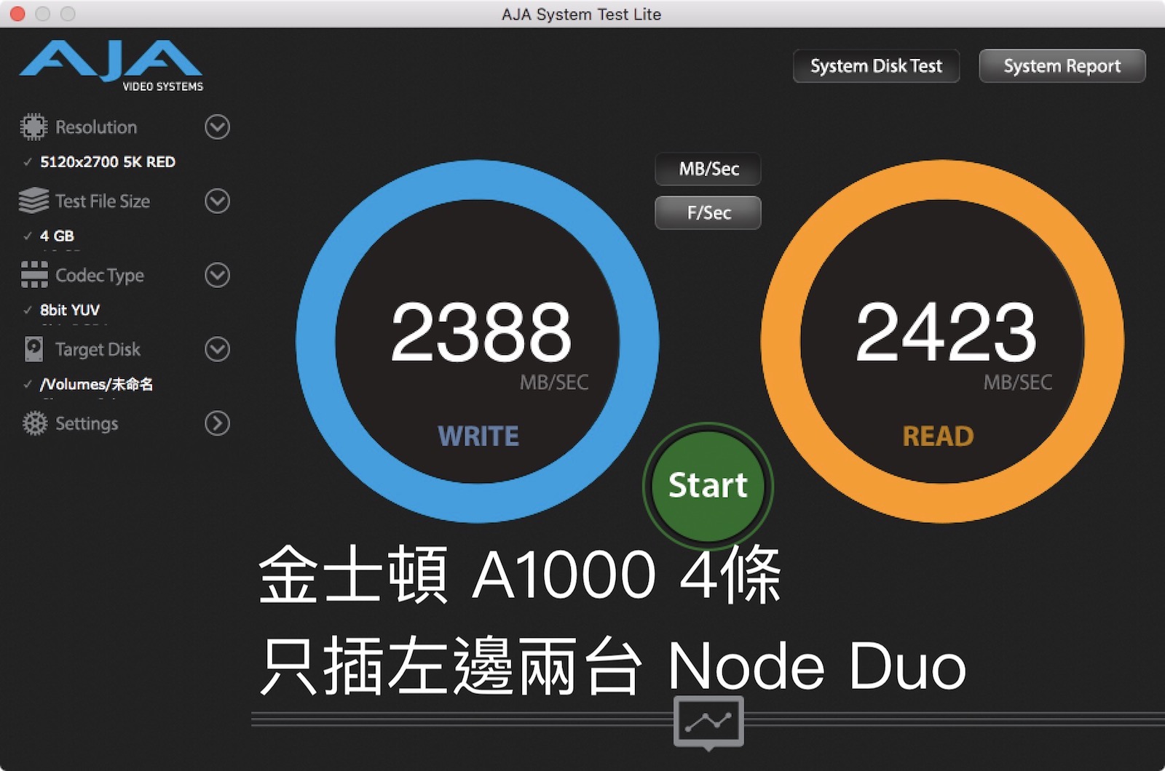The width and height of the screenshot is (1165, 771).
Task: Click the Codec Type film icon
Action: click(33, 275)
